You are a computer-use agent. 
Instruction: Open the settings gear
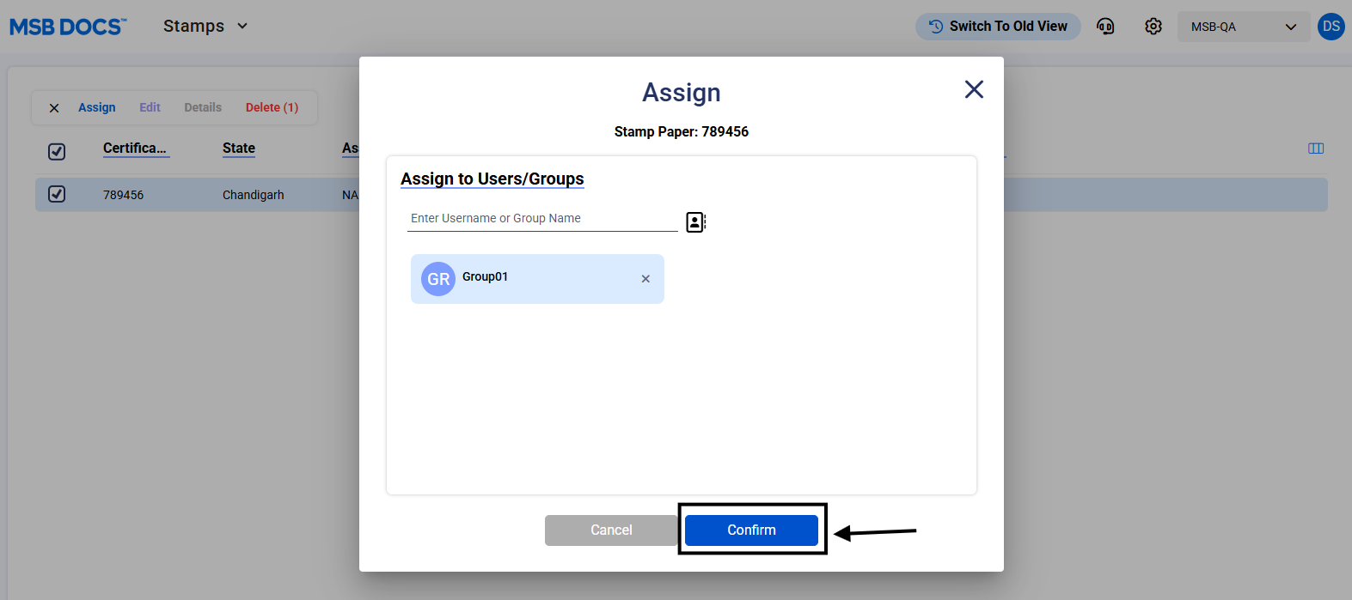[1153, 27]
